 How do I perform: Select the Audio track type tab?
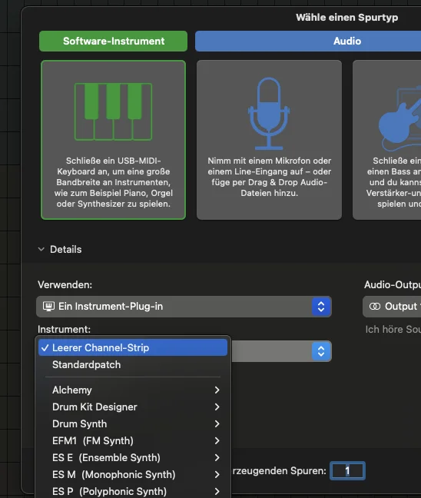308,41
